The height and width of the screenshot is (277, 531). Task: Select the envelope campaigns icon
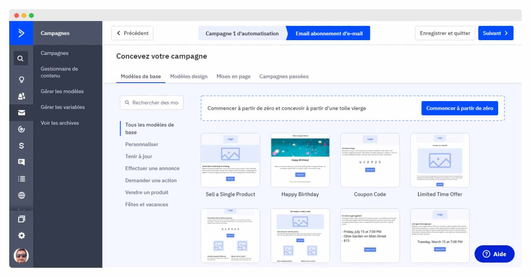[x=21, y=113]
